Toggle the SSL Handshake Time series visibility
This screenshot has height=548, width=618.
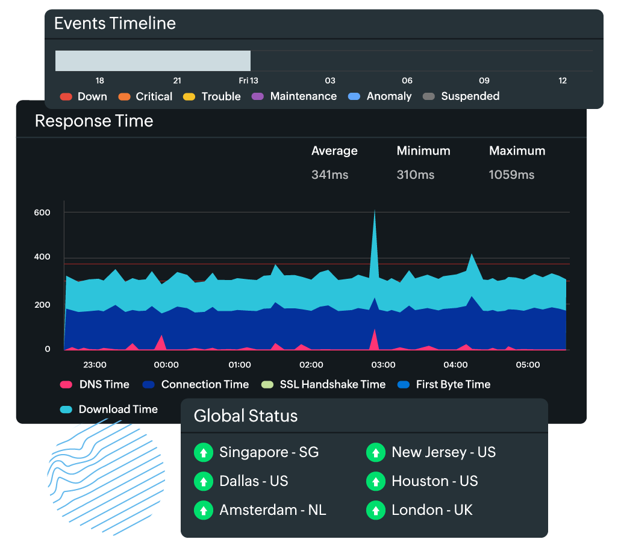click(x=268, y=384)
